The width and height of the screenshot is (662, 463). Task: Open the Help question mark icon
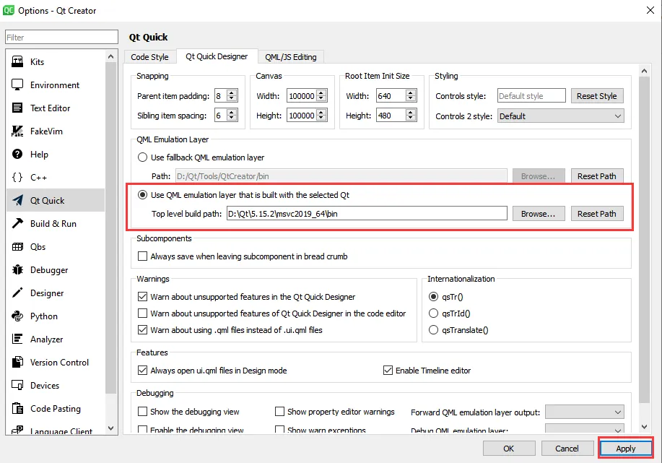17,154
